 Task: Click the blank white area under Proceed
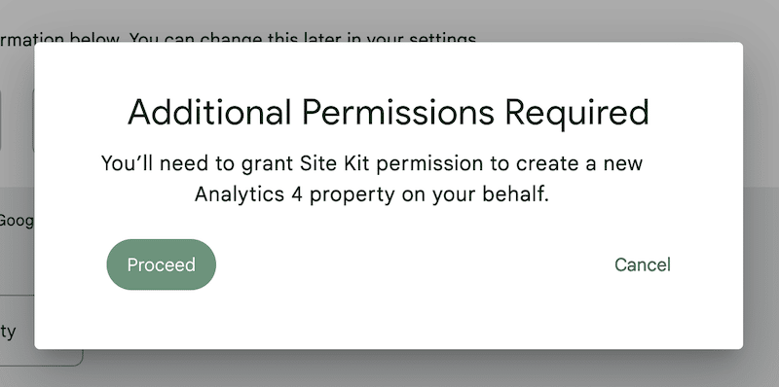(162, 319)
